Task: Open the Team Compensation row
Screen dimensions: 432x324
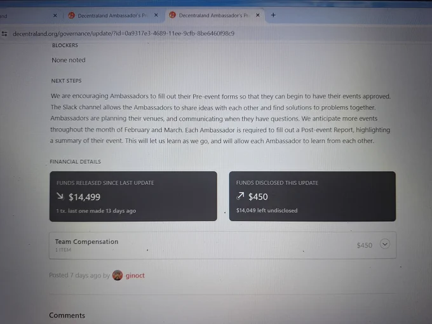Action: pos(222,245)
